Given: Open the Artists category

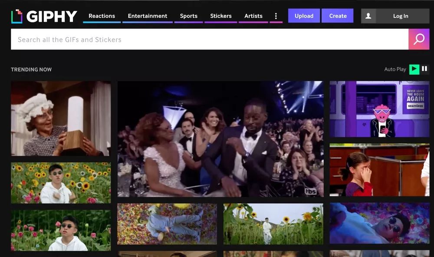Looking at the screenshot, I should [253, 16].
